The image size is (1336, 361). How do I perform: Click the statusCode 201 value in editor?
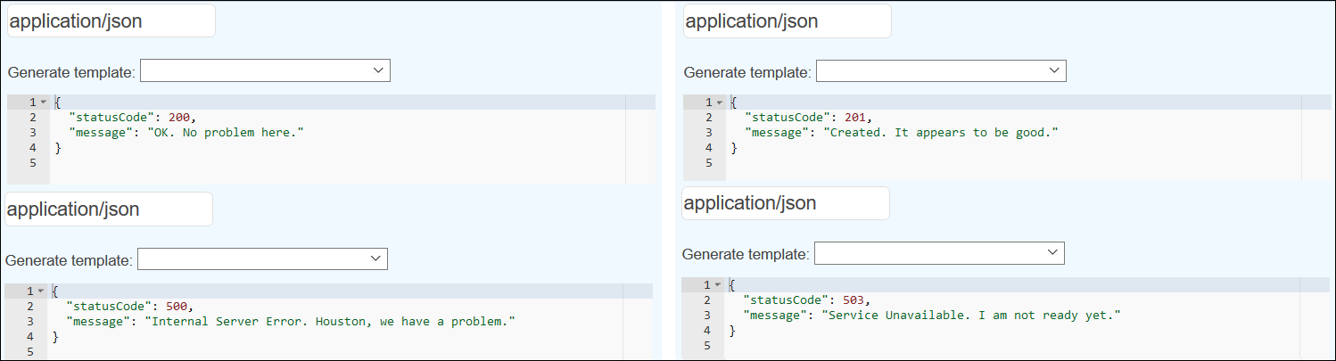pyautogui.click(x=855, y=117)
